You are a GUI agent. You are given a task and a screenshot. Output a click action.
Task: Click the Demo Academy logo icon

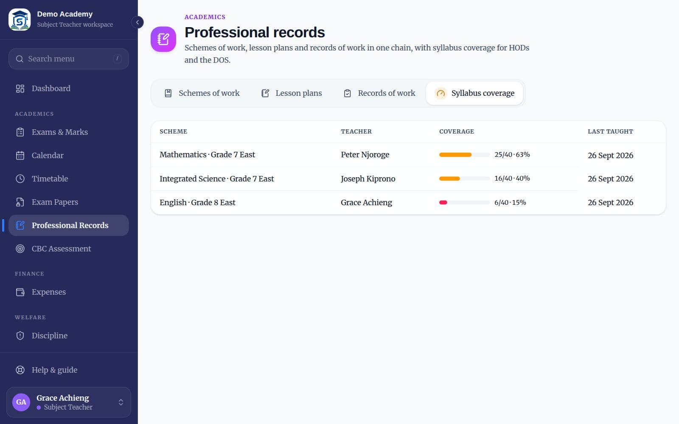point(20,20)
